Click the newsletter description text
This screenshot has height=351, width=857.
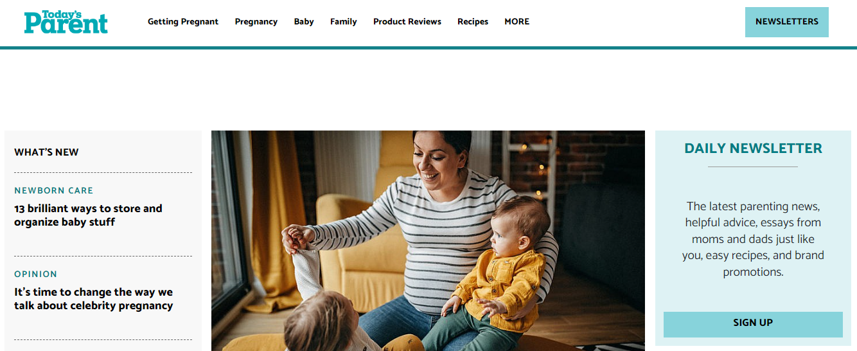click(753, 239)
